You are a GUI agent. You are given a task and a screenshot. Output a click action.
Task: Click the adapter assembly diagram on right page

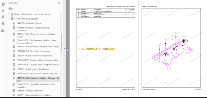172,51
